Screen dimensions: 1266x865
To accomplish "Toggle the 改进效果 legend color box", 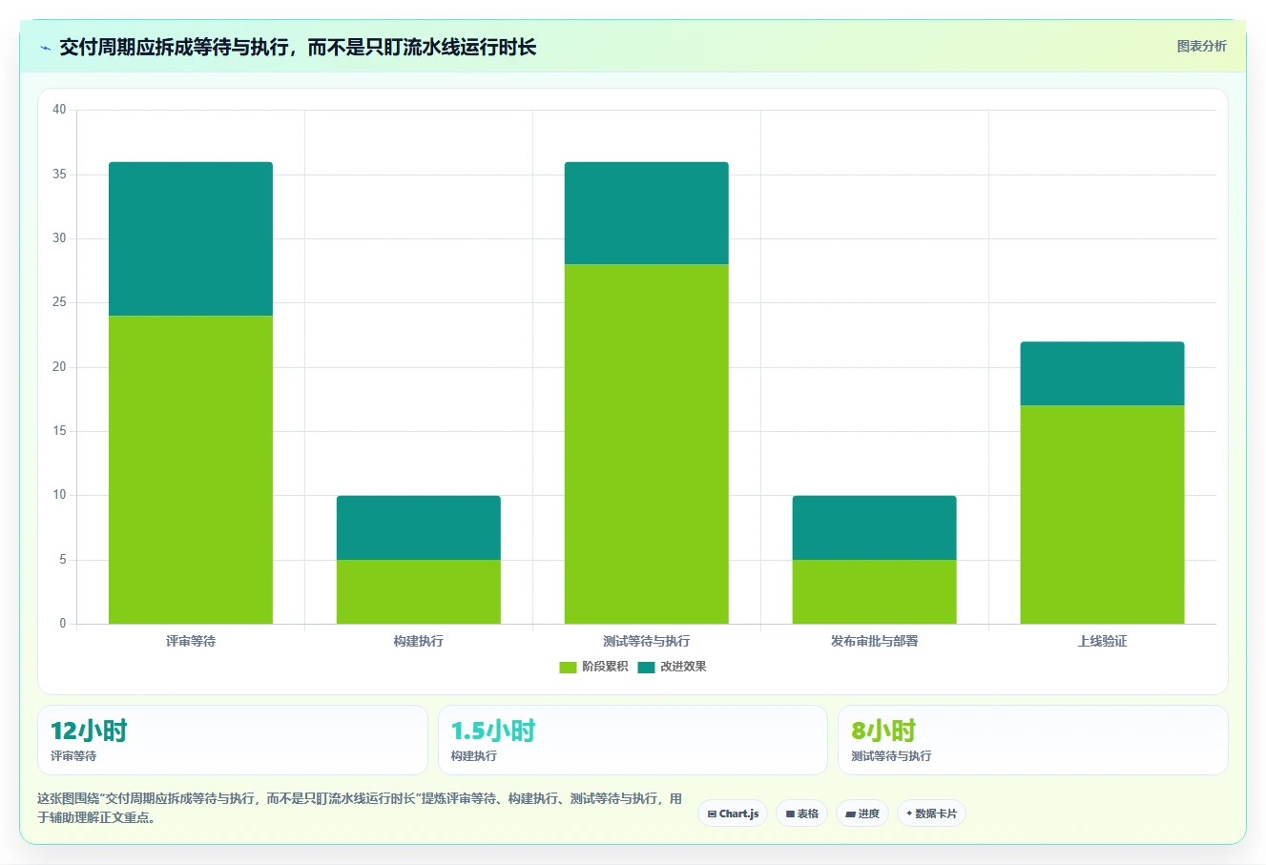I will click(x=646, y=667).
